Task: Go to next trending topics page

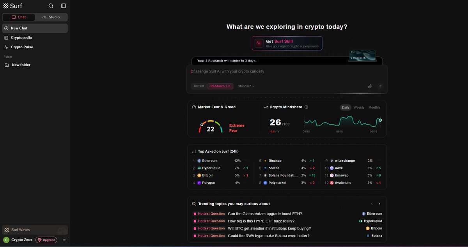Action: click(x=379, y=204)
